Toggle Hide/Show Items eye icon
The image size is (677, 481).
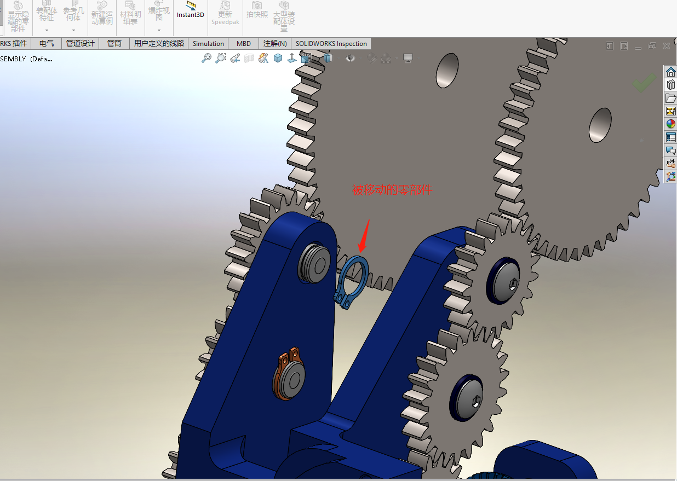tap(350, 57)
